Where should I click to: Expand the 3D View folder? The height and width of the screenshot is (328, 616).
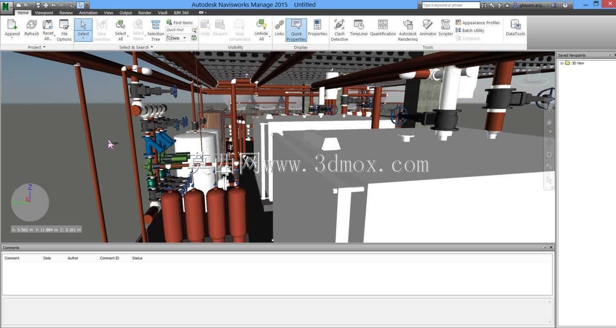tap(562, 63)
